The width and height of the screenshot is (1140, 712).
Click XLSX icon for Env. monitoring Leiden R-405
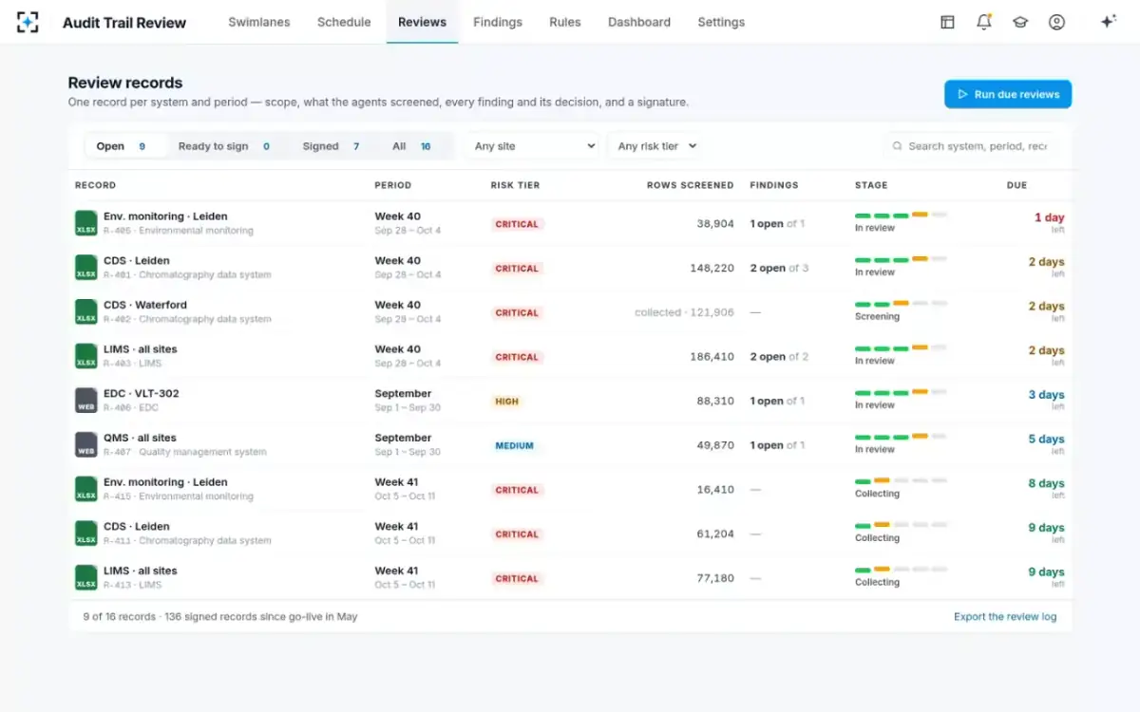click(x=86, y=223)
